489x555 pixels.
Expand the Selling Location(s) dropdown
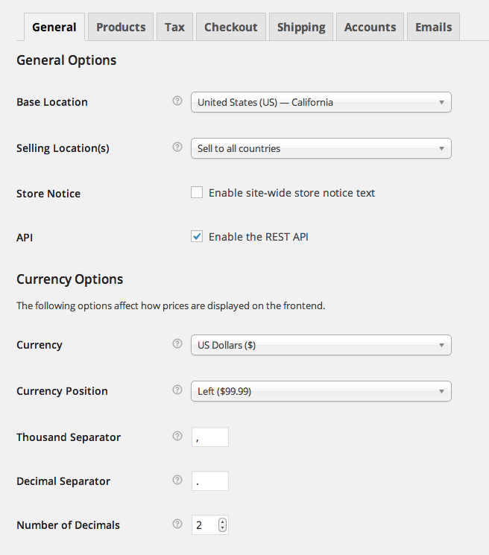[x=321, y=148]
